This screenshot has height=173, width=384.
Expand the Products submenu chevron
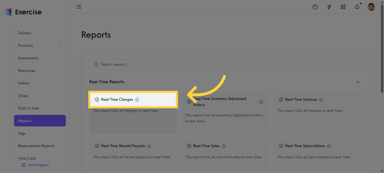[x=60, y=46]
